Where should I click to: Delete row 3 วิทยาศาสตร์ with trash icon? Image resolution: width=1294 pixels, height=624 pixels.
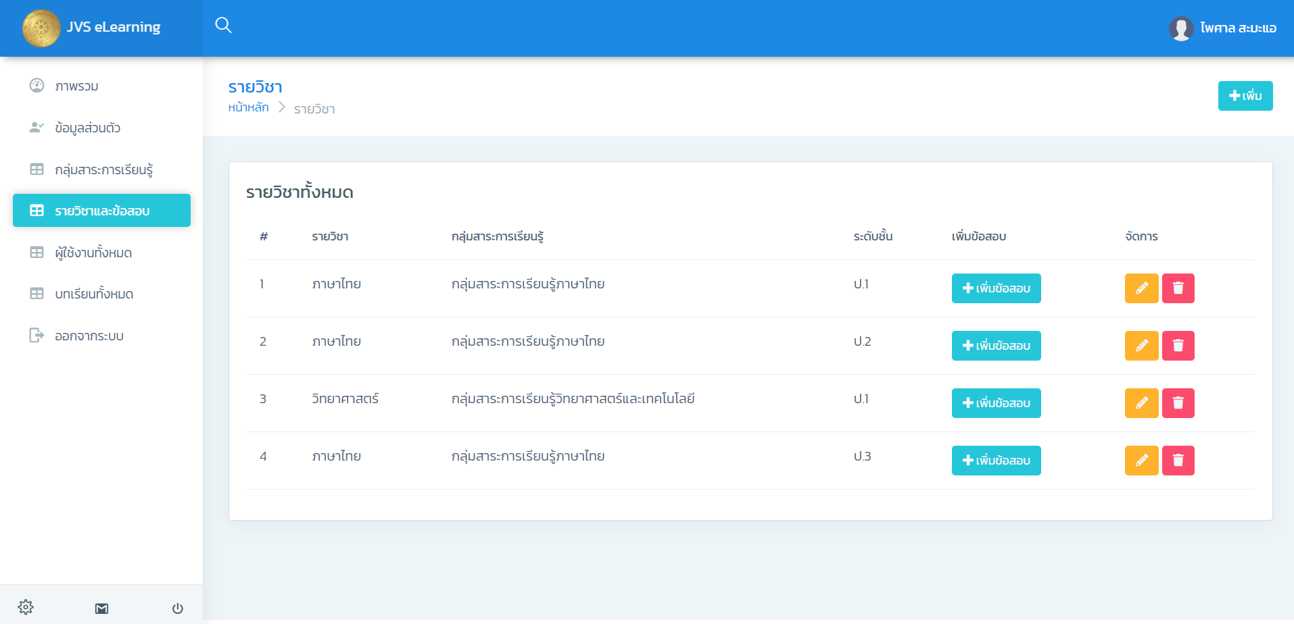click(1178, 403)
